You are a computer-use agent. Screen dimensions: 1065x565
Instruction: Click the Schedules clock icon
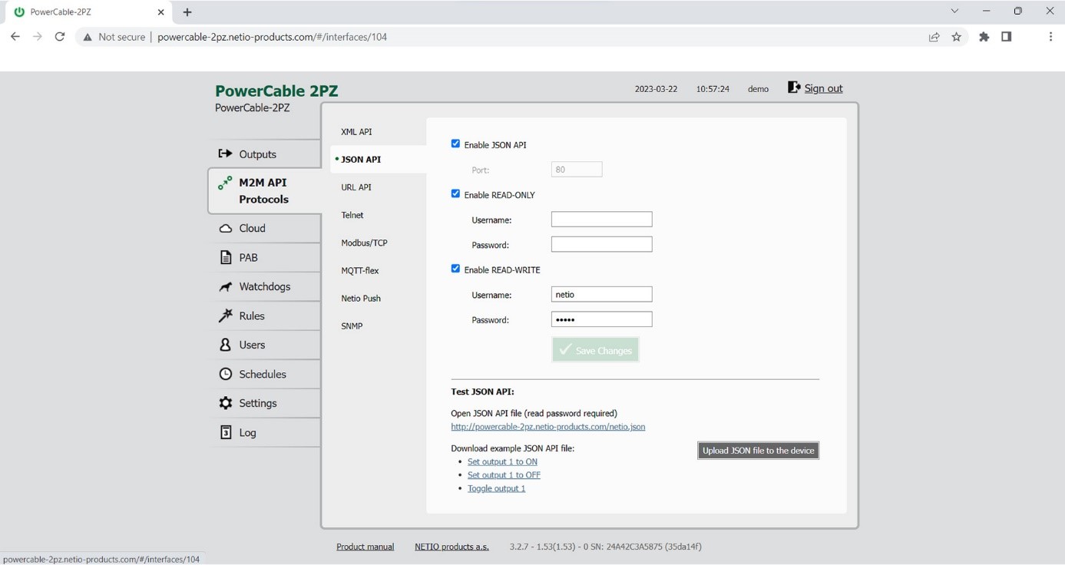pos(225,375)
